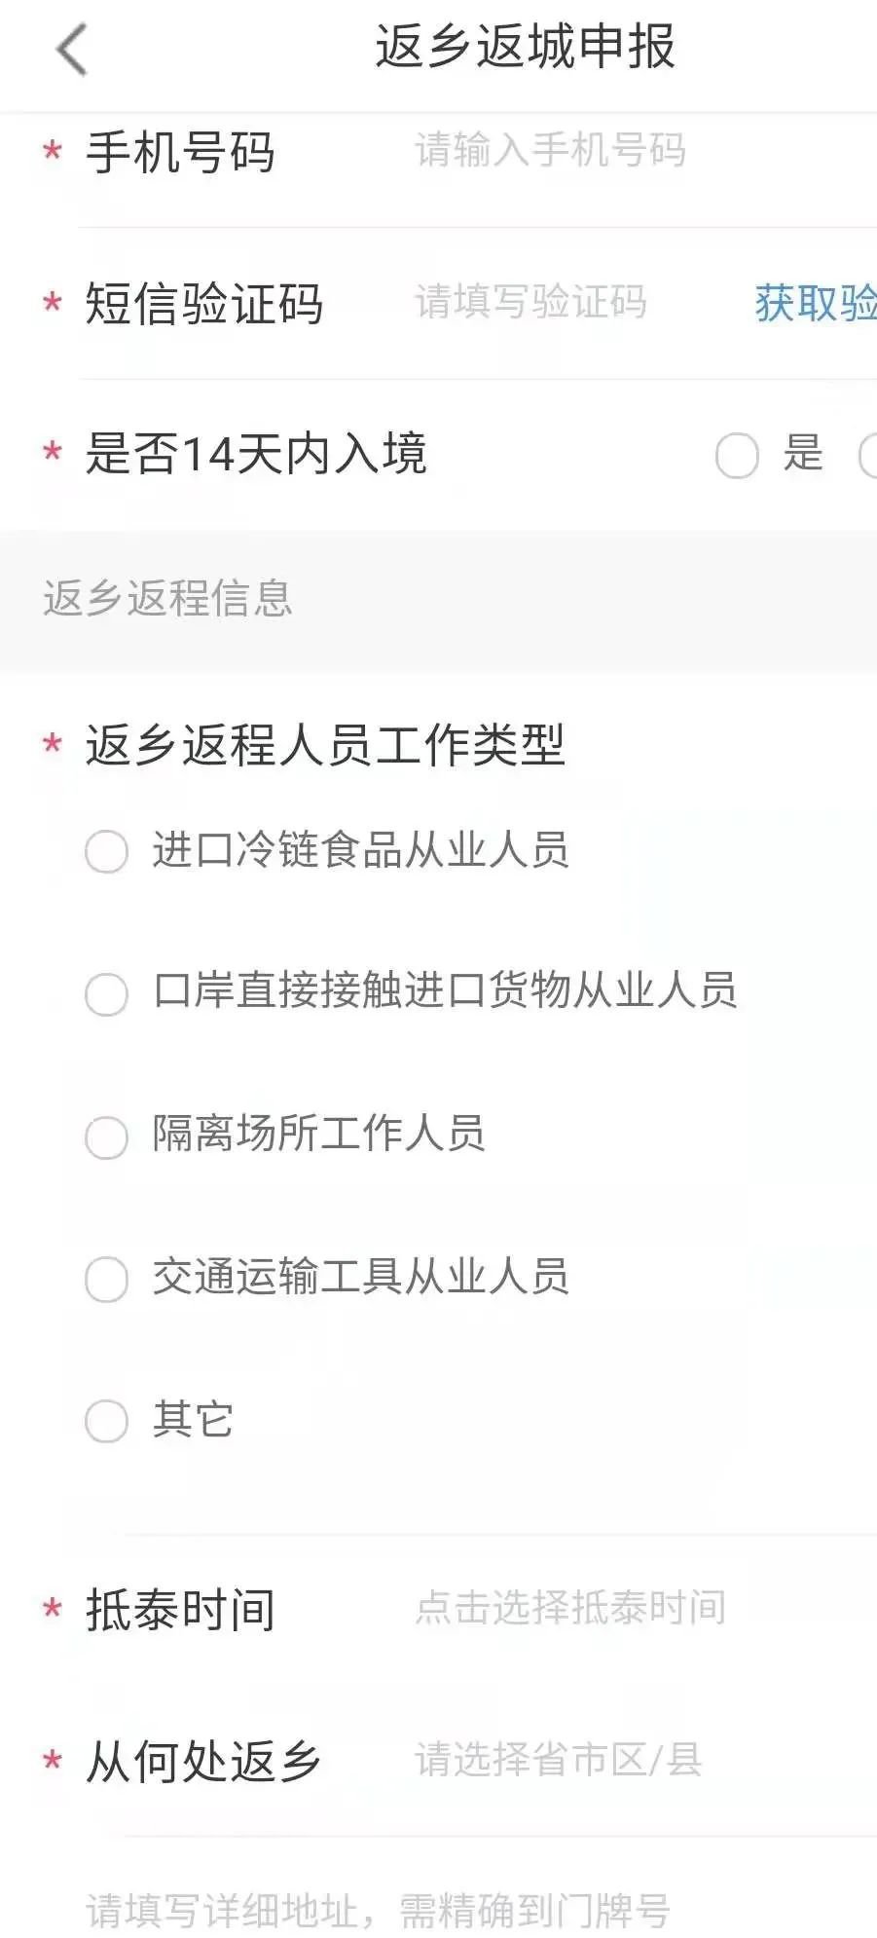Tap the 返乡返城申报 page title
Viewport: 877px width, 1938px height.
click(525, 47)
